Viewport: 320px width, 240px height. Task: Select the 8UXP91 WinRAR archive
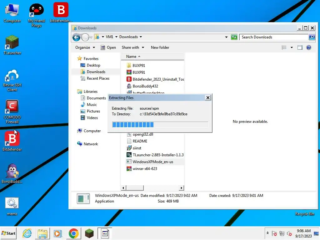point(136,72)
